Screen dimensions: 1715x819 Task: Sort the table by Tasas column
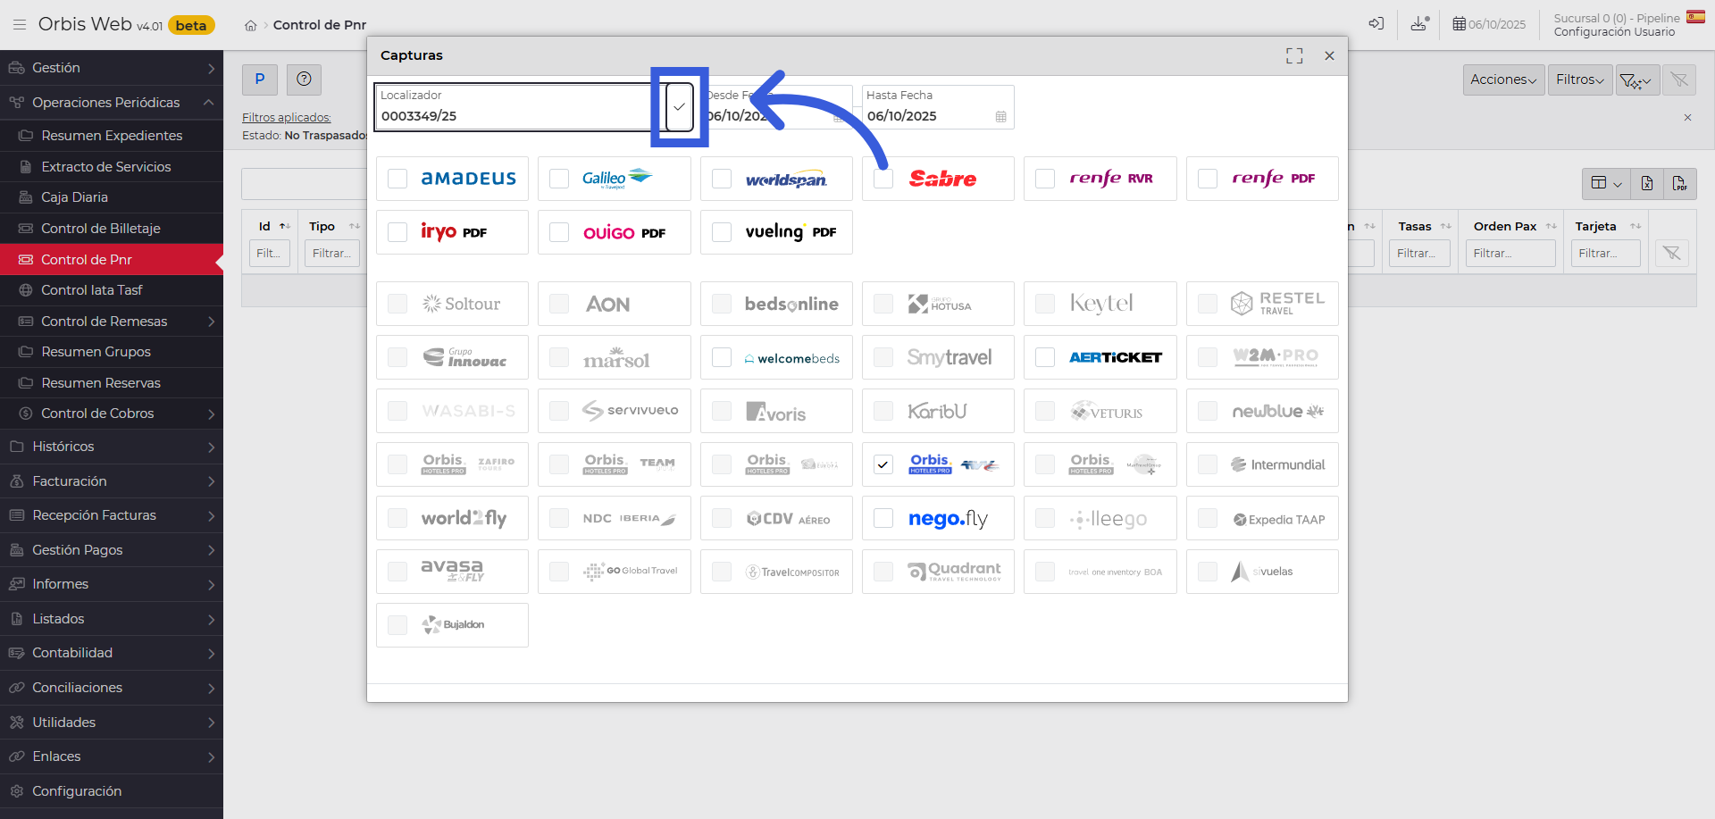click(x=1445, y=227)
